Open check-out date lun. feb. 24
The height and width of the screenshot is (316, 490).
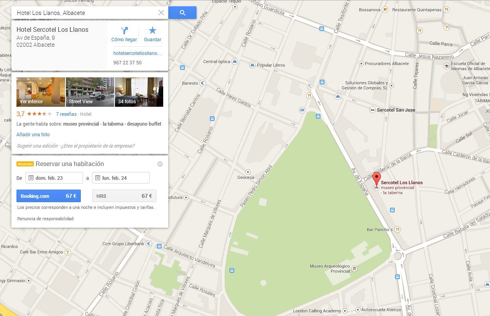pos(121,178)
